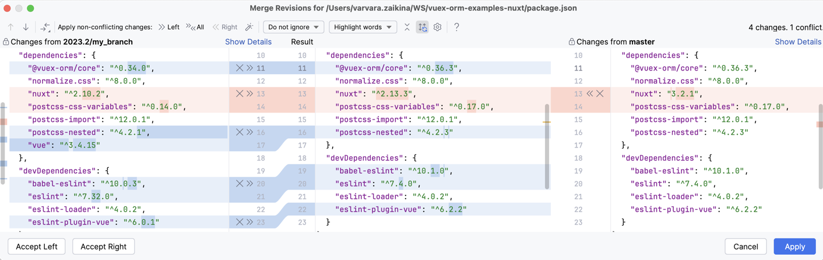Open the 'Highlight words' dropdown
The image size is (823, 260).
point(363,27)
